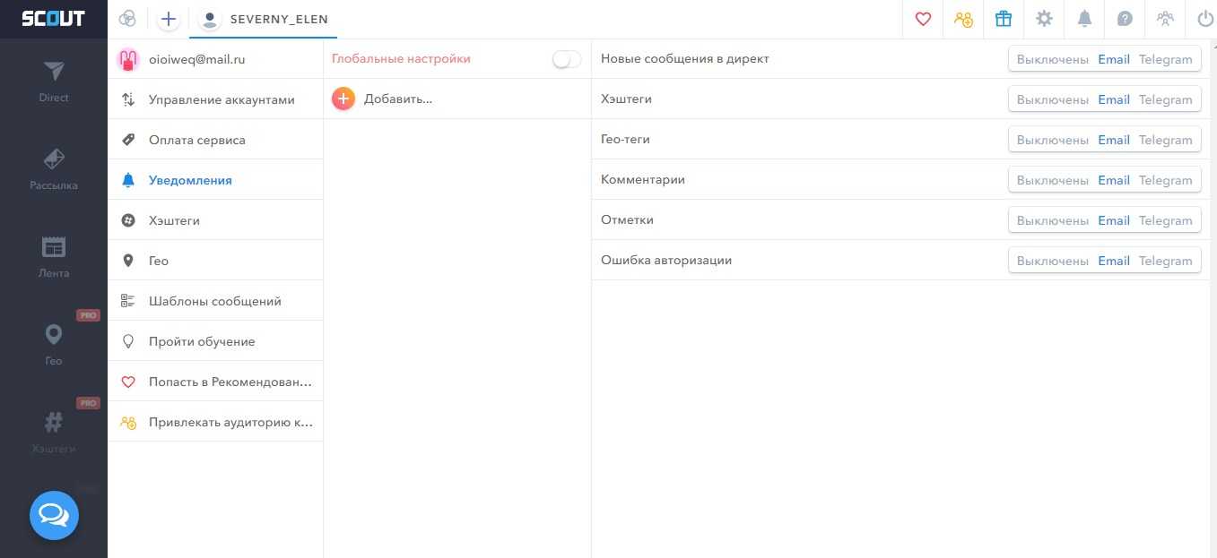Open the blue chat support bubble
The width and height of the screenshot is (1217, 558).
[x=54, y=515]
